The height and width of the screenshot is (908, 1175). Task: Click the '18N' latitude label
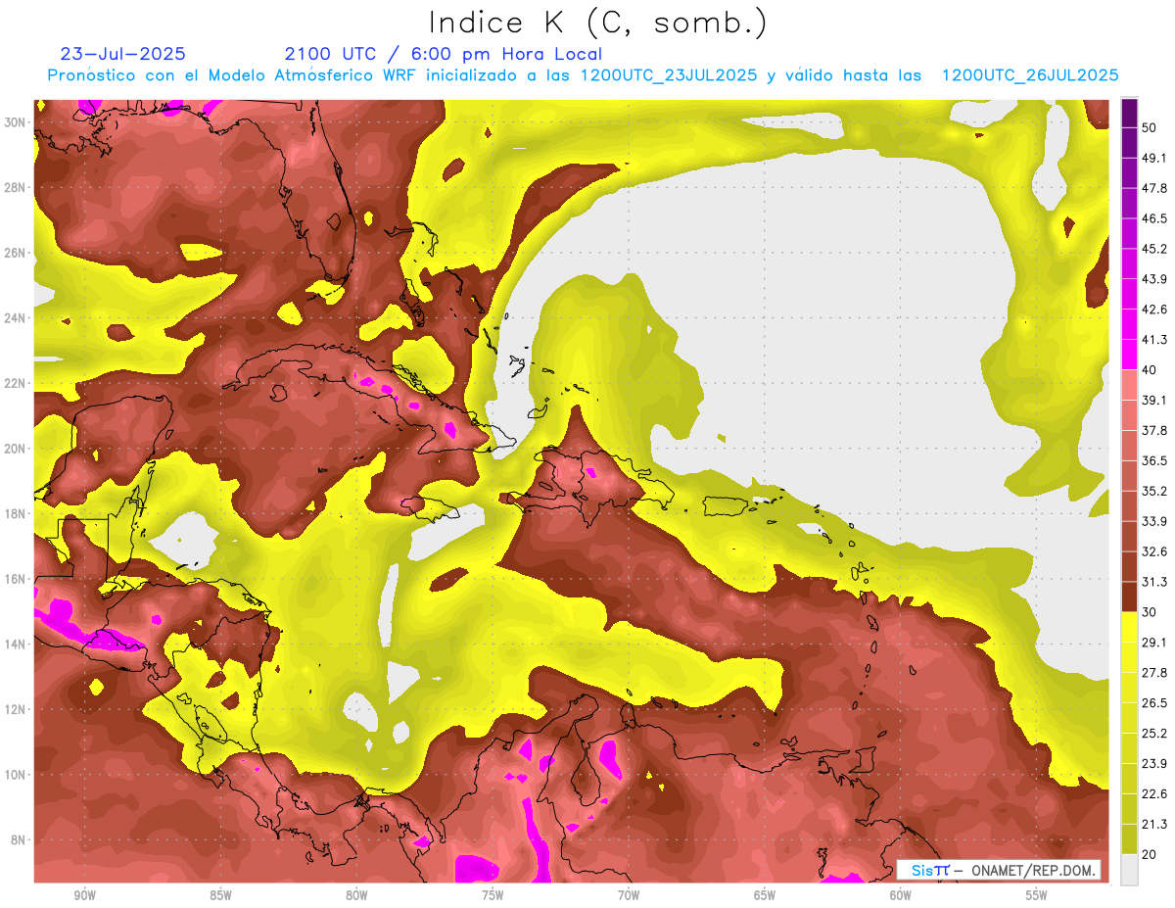point(17,513)
